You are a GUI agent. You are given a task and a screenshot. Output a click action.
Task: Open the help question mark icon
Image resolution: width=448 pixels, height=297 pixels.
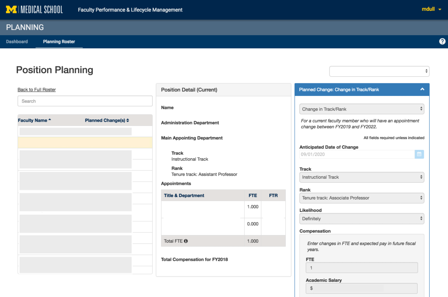tap(442, 41)
